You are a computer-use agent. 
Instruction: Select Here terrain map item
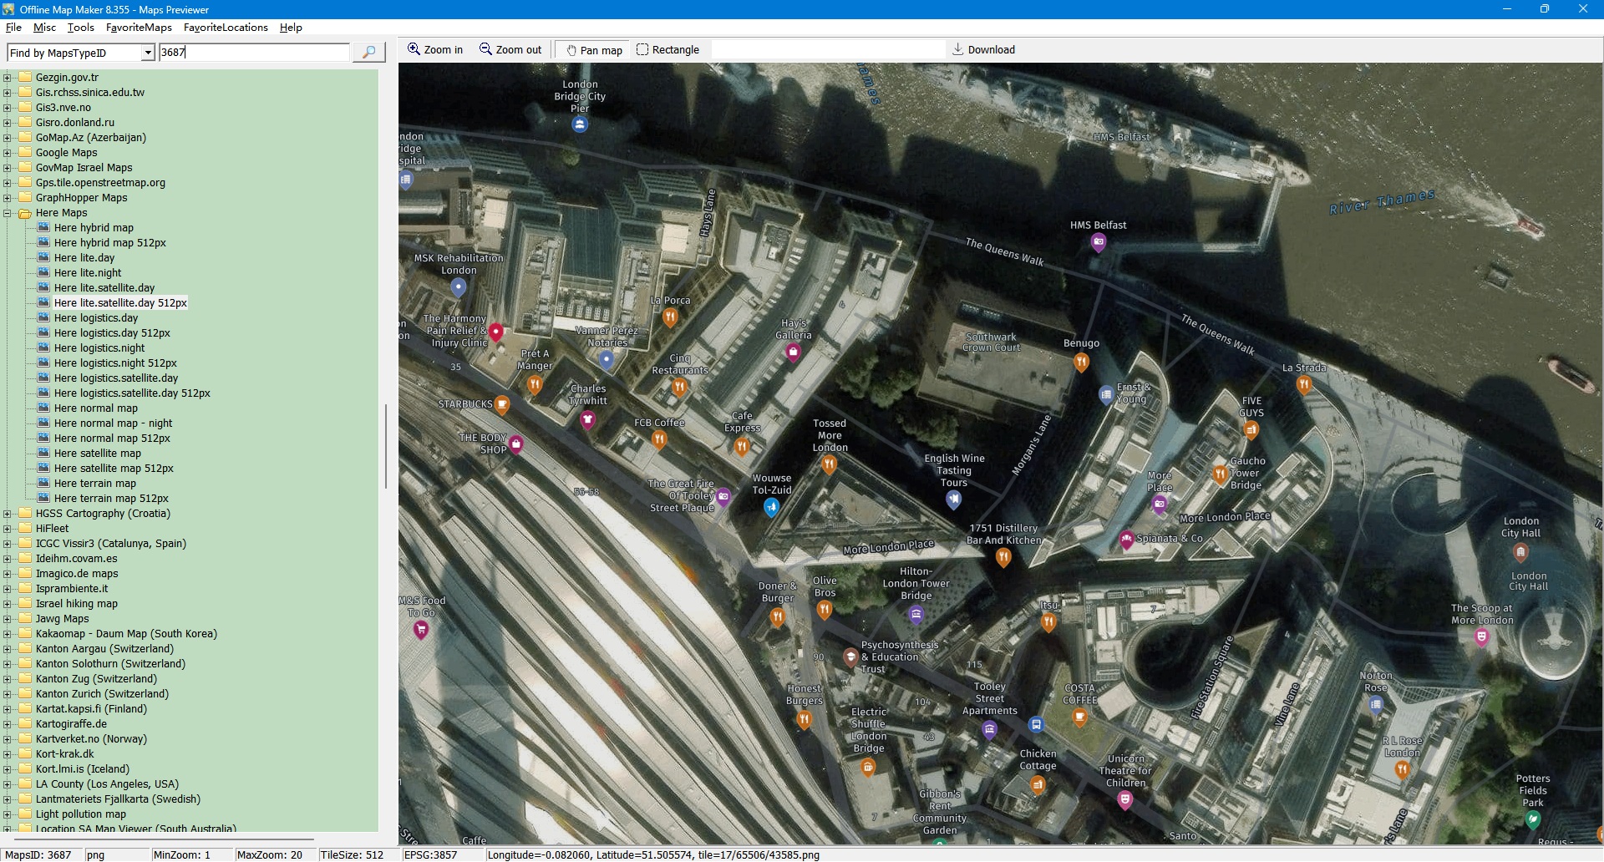tap(94, 484)
